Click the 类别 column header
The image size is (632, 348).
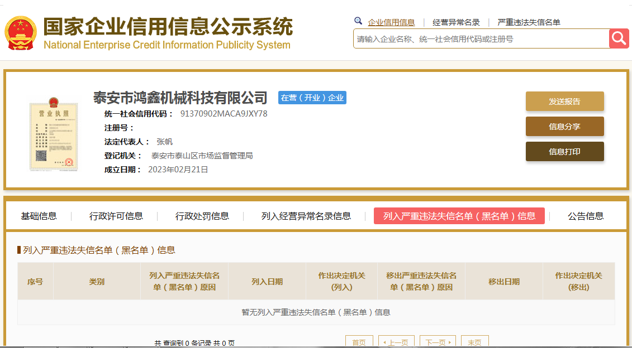(97, 281)
